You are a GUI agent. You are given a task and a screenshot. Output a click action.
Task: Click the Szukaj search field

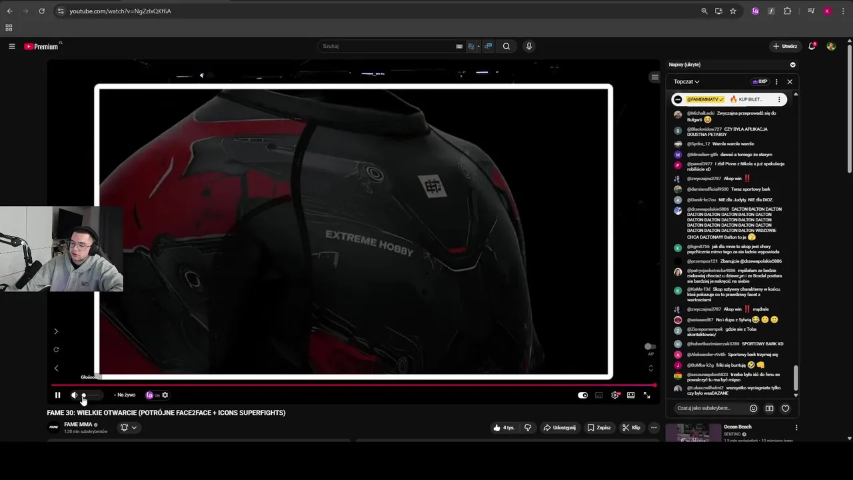[387, 46]
